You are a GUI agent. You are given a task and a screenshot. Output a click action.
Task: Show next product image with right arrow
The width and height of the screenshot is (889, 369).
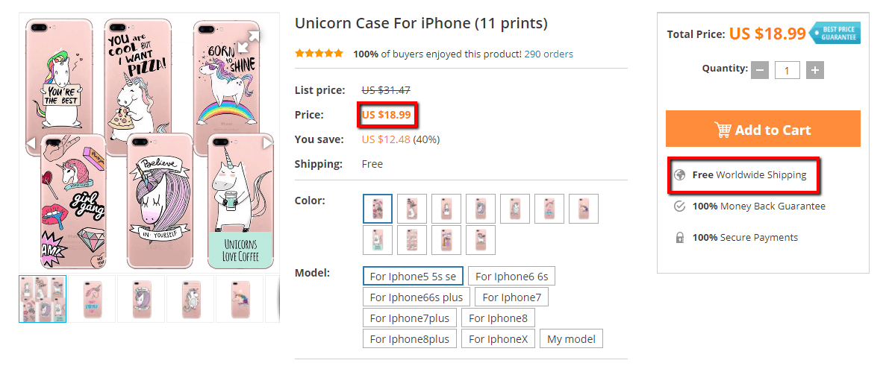[x=267, y=142]
